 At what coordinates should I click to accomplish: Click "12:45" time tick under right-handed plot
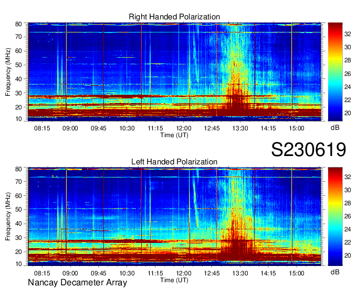212,128
